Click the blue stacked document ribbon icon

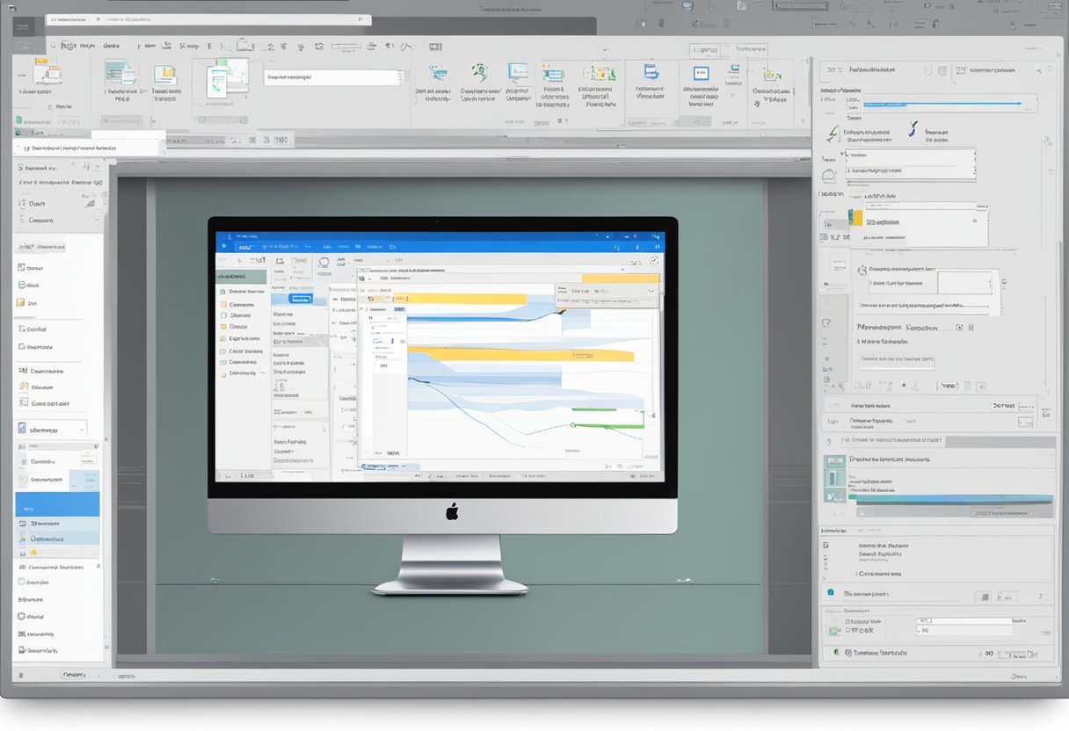(651, 71)
